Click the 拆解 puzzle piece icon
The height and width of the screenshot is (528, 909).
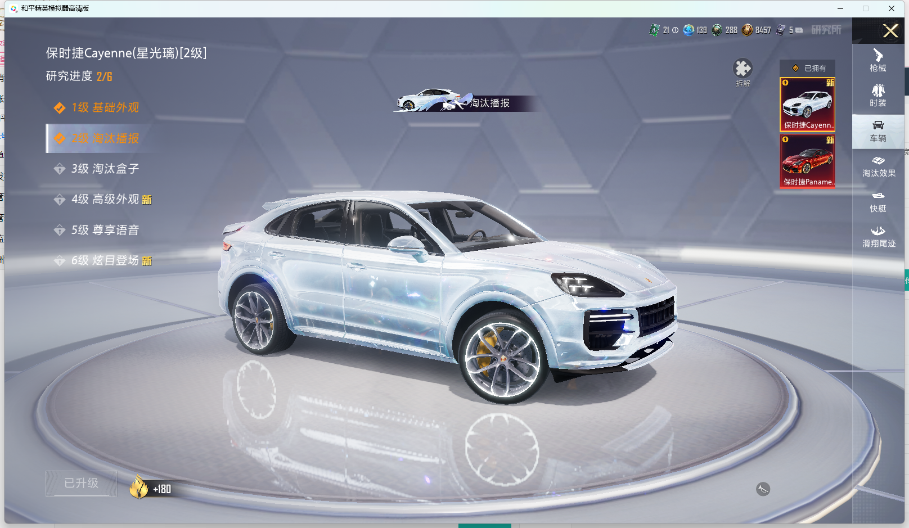pyautogui.click(x=742, y=69)
